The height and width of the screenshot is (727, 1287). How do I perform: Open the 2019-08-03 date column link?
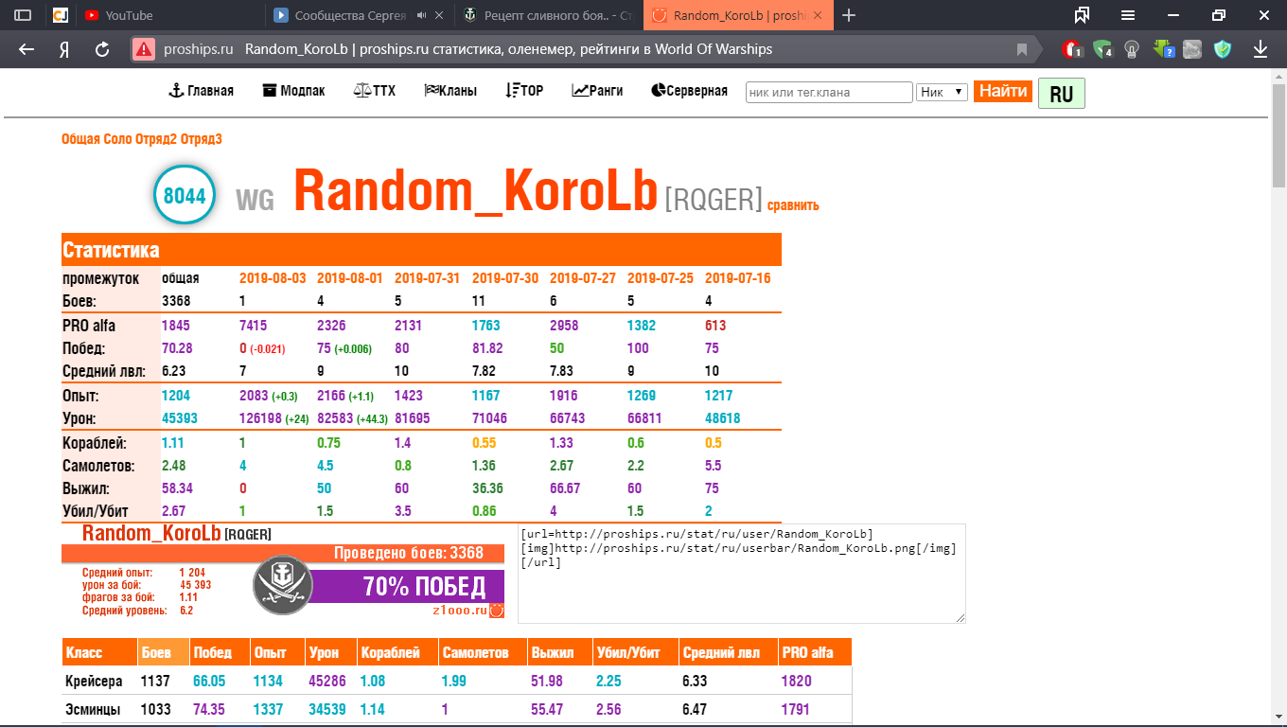pyautogui.click(x=273, y=278)
